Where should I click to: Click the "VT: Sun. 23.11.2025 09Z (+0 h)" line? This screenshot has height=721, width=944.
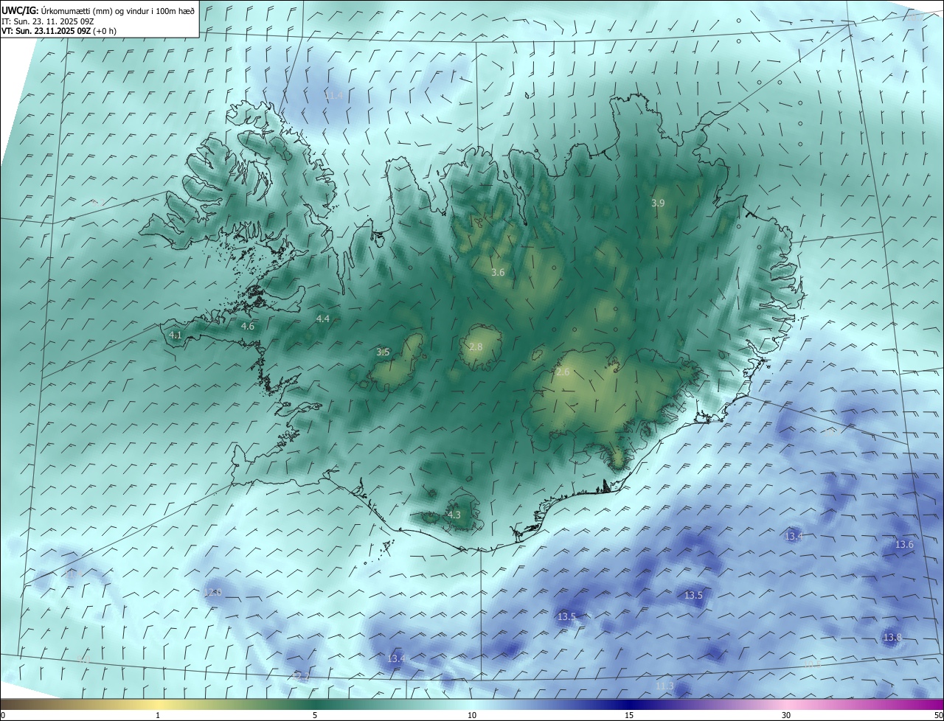(59, 30)
